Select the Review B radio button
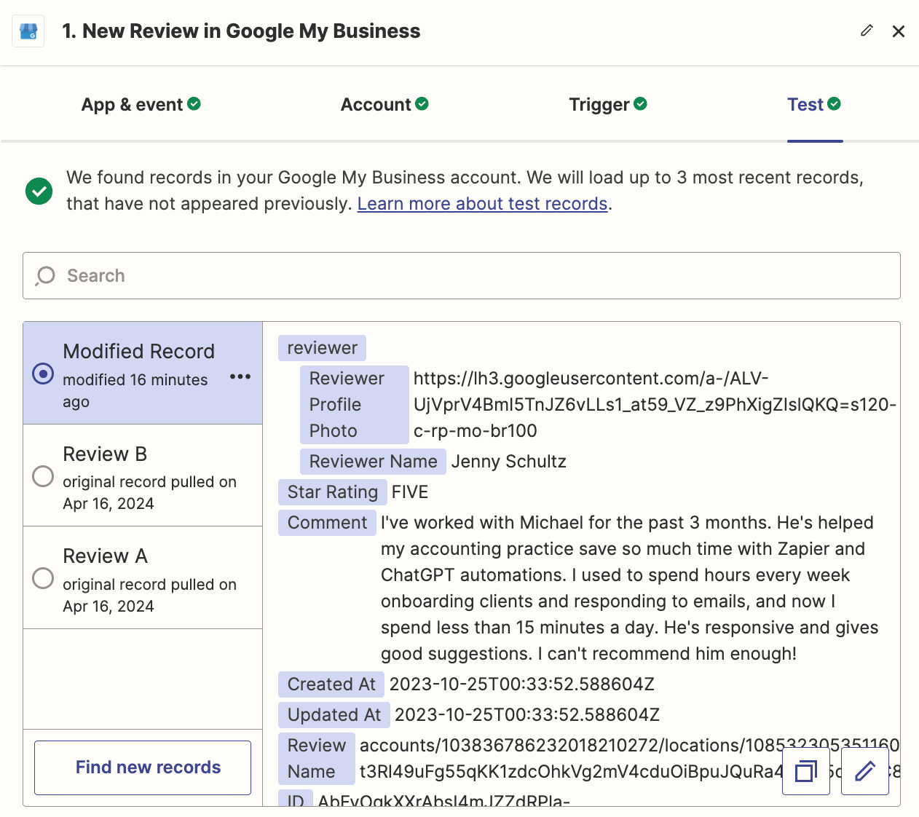The height and width of the screenshot is (817, 919). (x=43, y=476)
